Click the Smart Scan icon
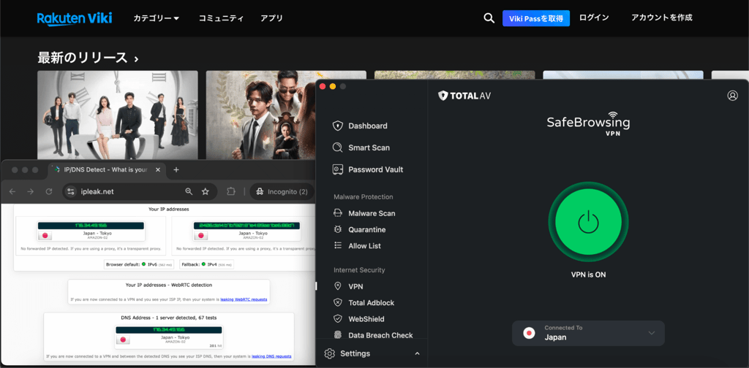 tap(338, 147)
